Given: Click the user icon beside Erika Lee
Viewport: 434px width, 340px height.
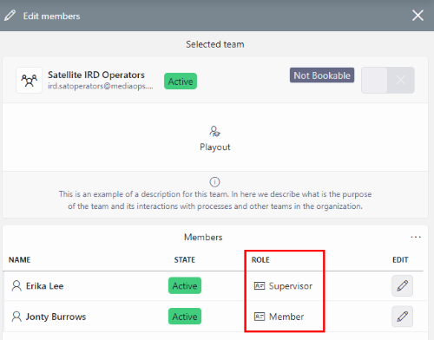Looking at the screenshot, I should click(16, 285).
